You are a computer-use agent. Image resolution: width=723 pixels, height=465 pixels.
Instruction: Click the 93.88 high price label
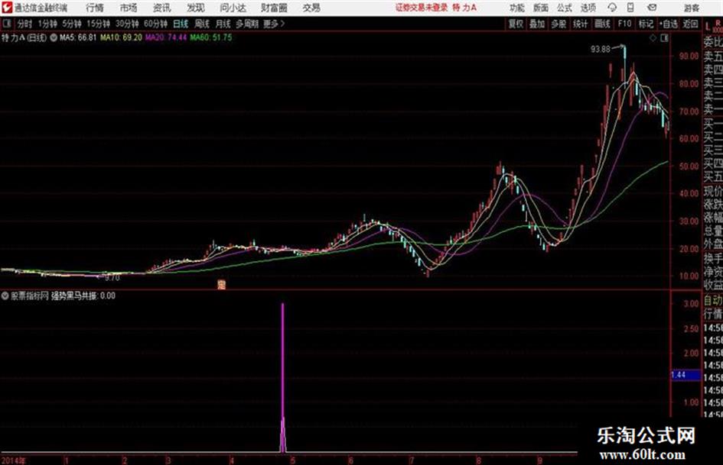coord(601,49)
